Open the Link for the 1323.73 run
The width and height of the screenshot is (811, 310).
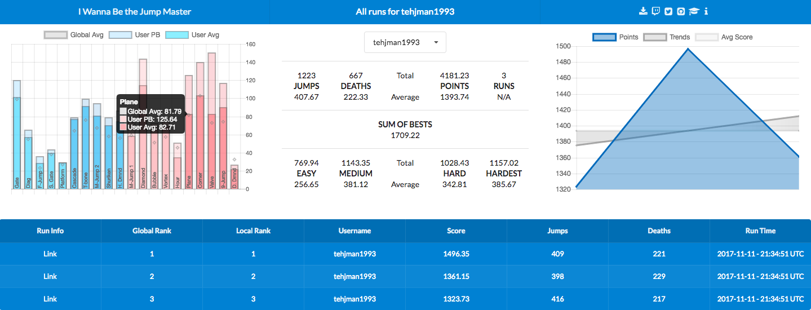point(50,299)
